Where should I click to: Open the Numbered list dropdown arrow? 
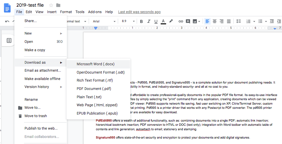click(254, 21)
